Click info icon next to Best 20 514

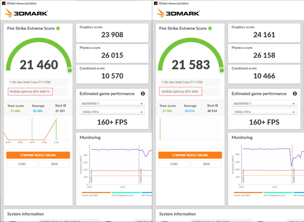(217, 106)
